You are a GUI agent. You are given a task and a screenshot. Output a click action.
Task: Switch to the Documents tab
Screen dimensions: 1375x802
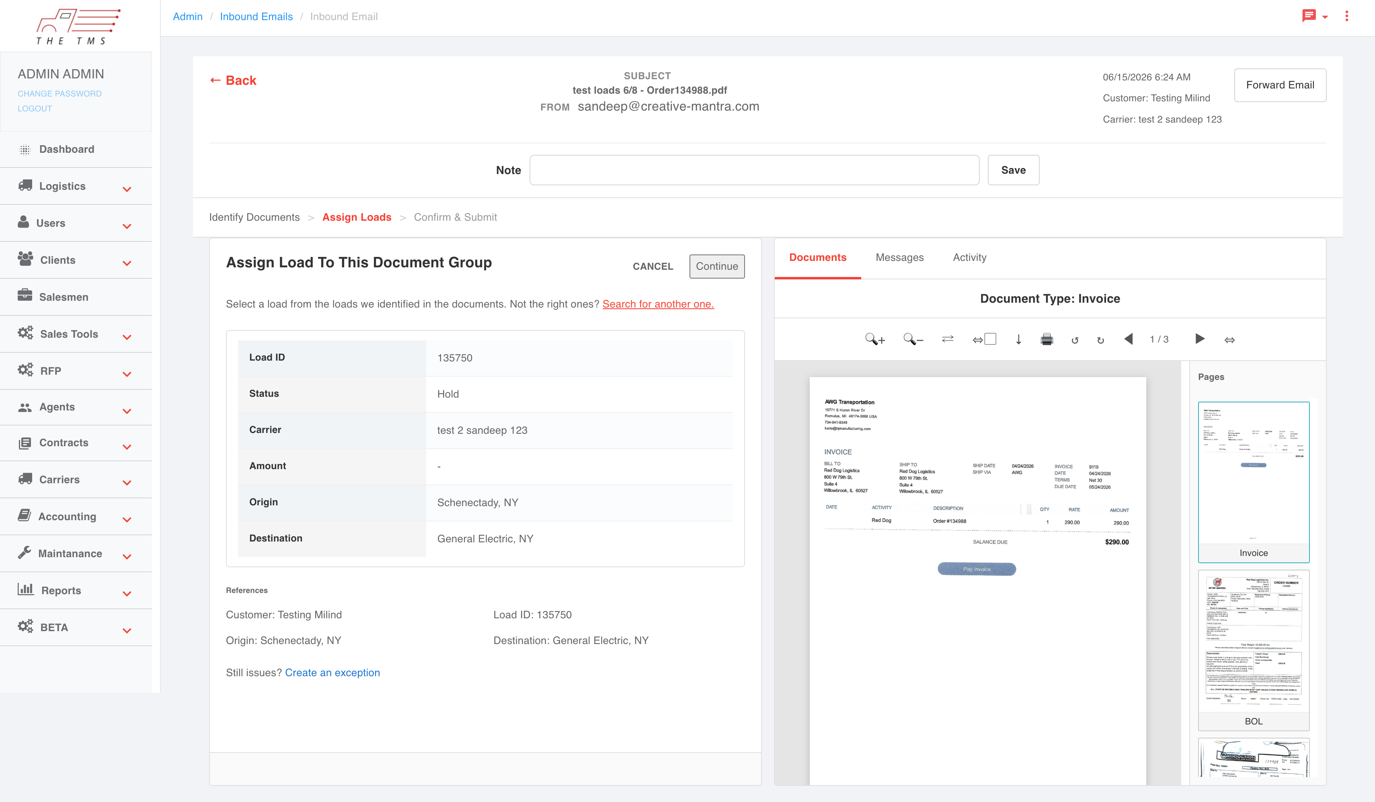(x=817, y=258)
